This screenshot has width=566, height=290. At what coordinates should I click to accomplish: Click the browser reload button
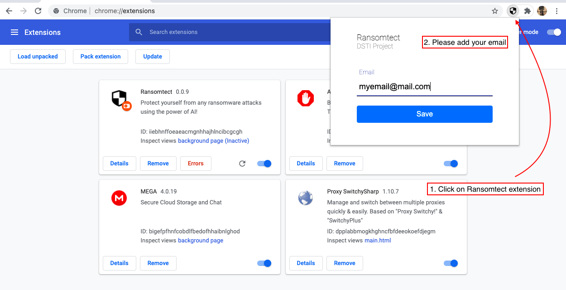click(x=38, y=11)
